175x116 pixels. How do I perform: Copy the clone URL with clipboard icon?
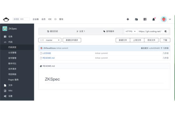(166, 31)
